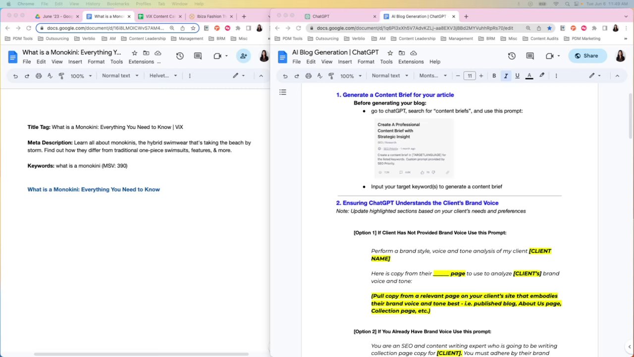The height and width of the screenshot is (357, 634).
Task: Open text color picker in AI Blog doc
Action: tap(529, 76)
